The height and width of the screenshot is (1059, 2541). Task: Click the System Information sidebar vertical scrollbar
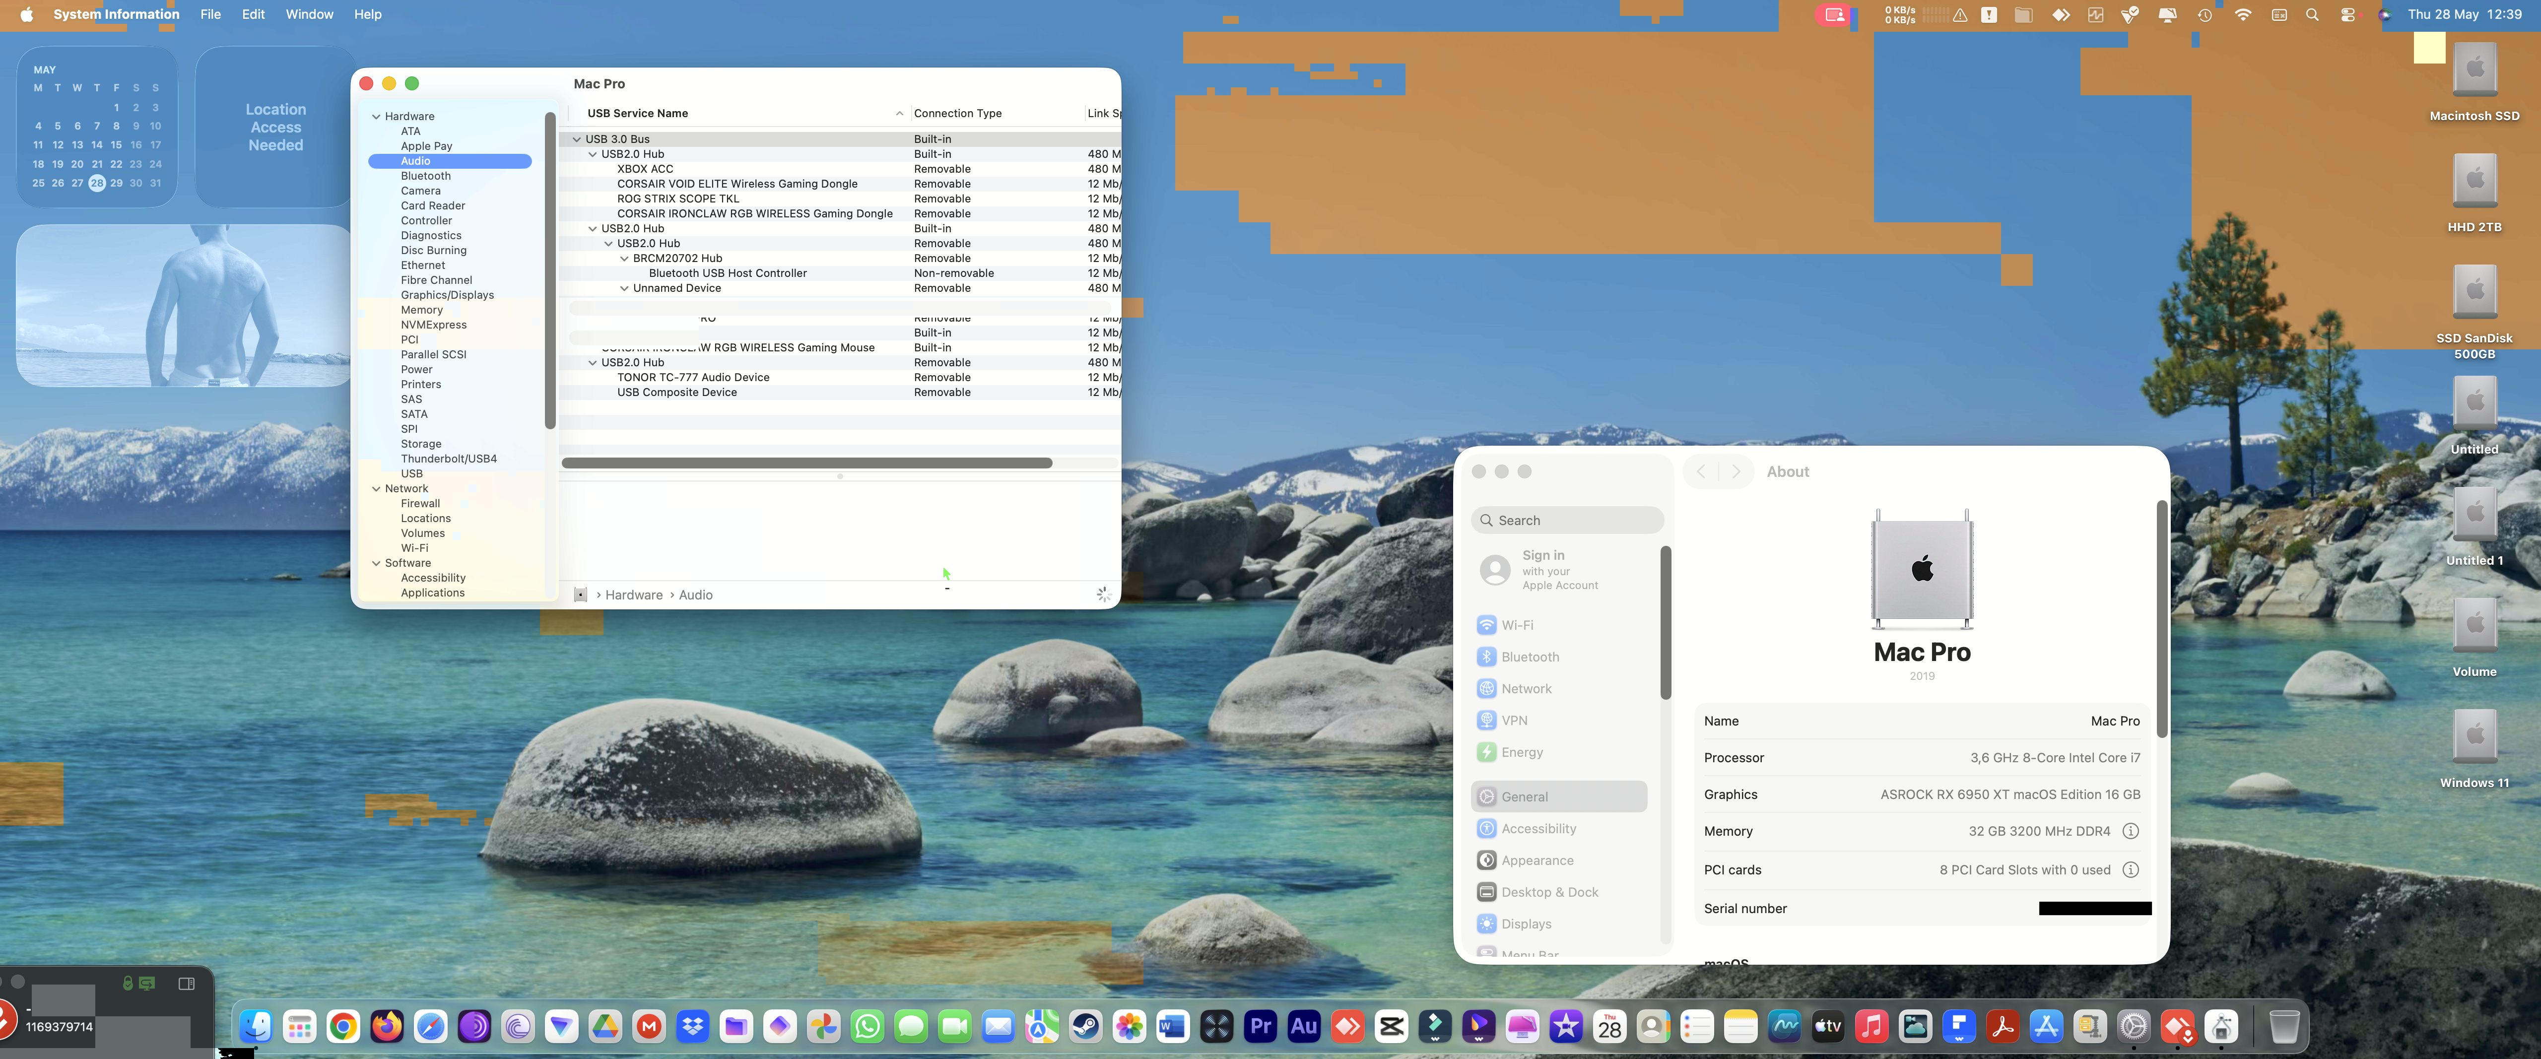[x=550, y=270]
